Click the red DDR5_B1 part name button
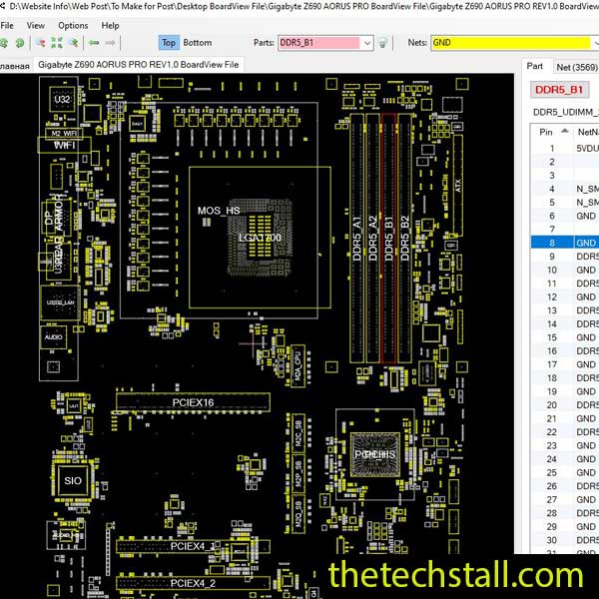The width and height of the screenshot is (599, 599). coord(559,90)
